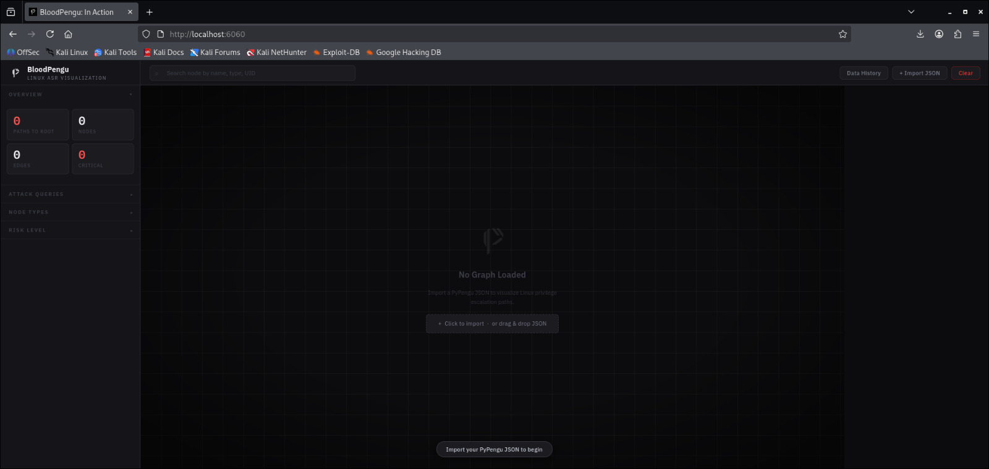The height and width of the screenshot is (469, 989).
Task: Expand the Risk Level section
Action: click(x=70, y=230)
